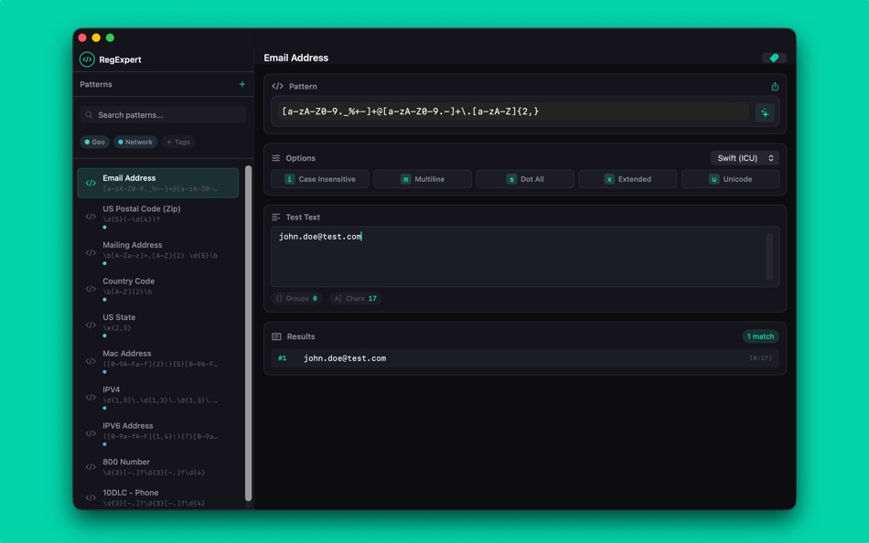Click the code icon of Country Code
The image size is (869, 543).
(x=91, y=289)
